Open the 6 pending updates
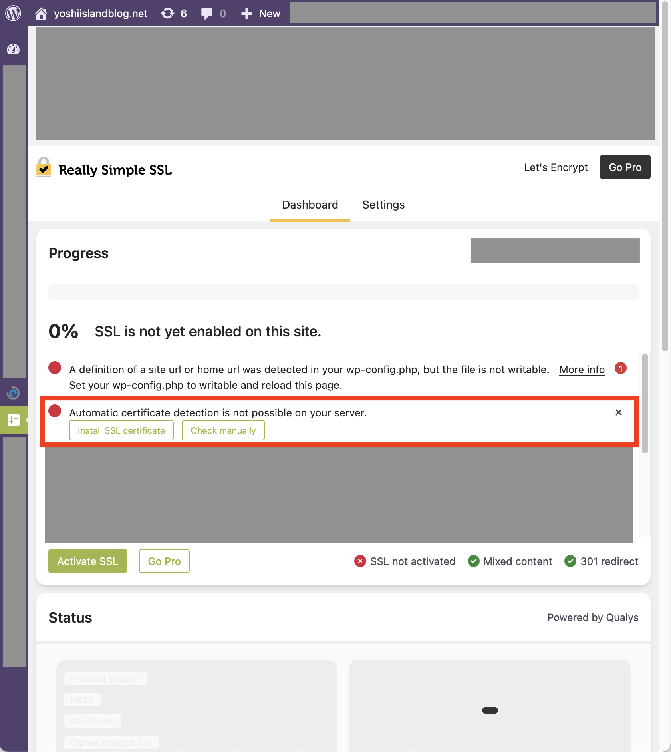This screenshot has width=671, height=752. pos(174,13)
